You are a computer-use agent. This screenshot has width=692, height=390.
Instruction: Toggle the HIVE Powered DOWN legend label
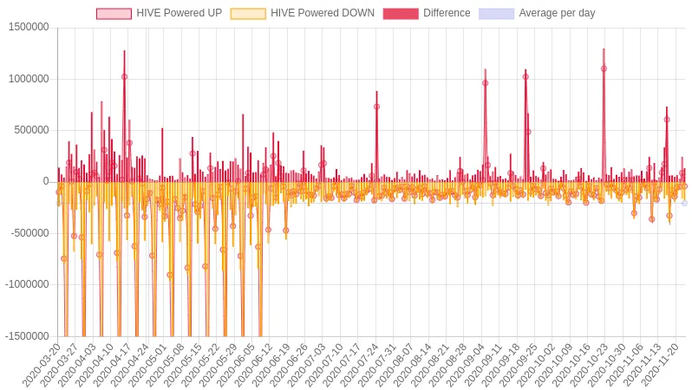coord(323,13)
